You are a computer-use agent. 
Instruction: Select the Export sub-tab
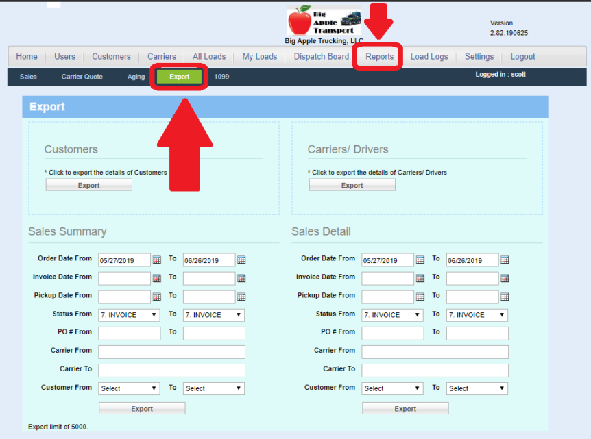pos(178,77)
